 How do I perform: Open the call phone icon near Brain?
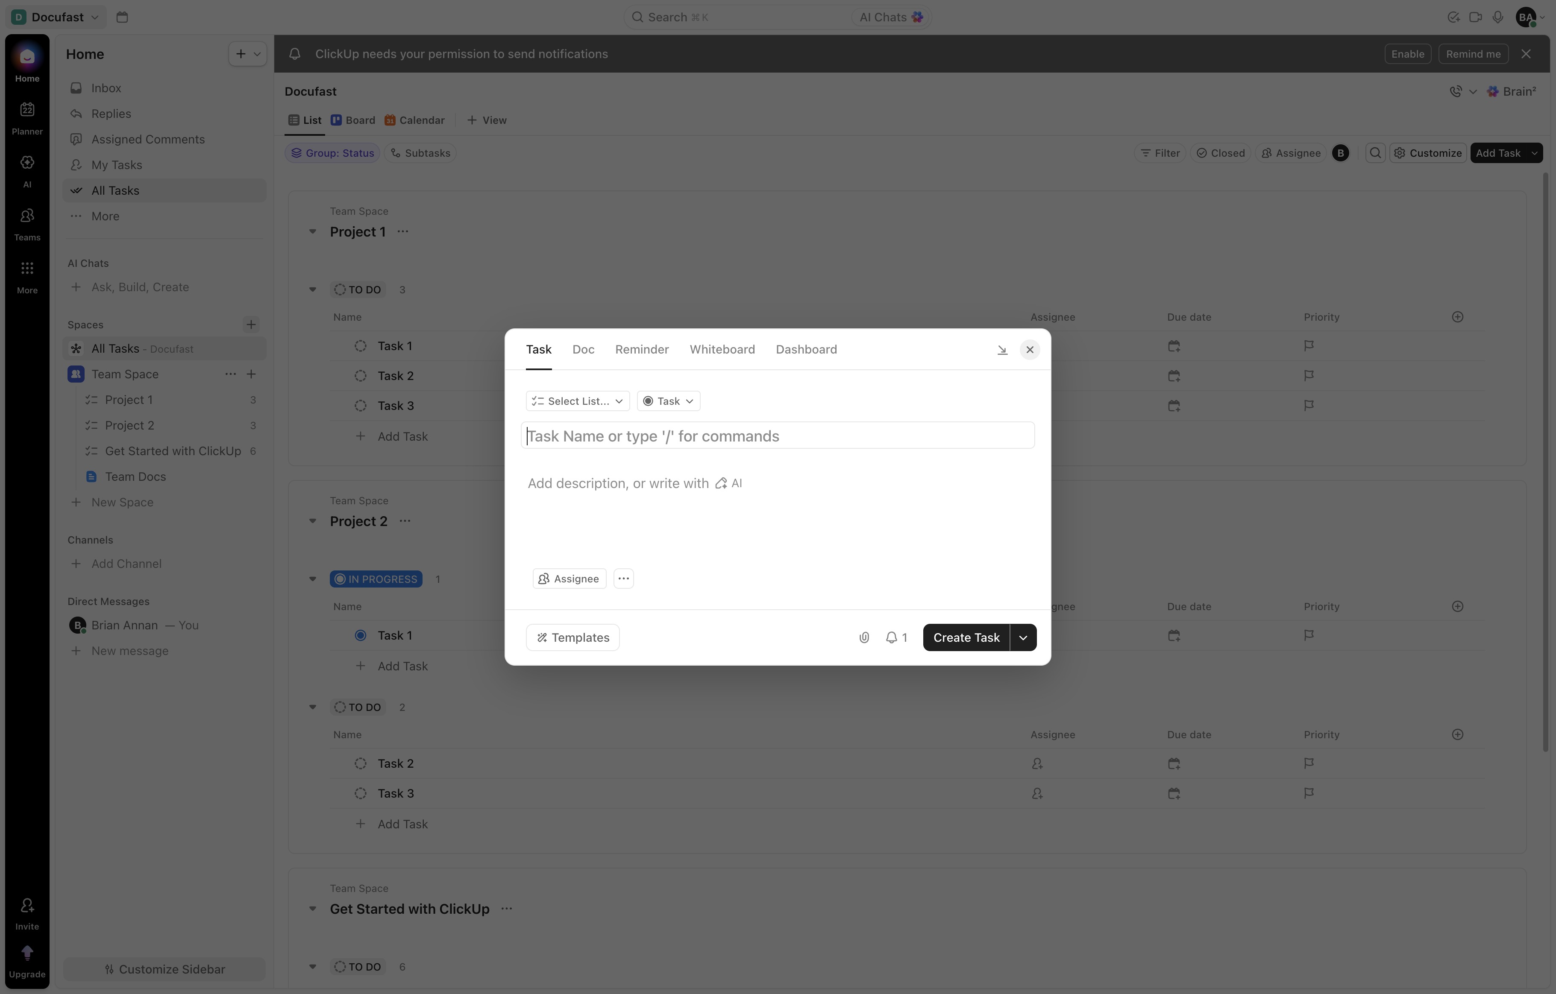click(1455, 92)
